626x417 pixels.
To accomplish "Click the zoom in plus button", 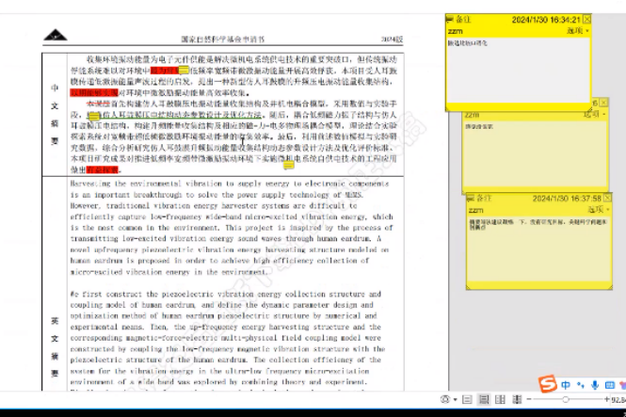I will pyautogui.click(x=604, y=400).
